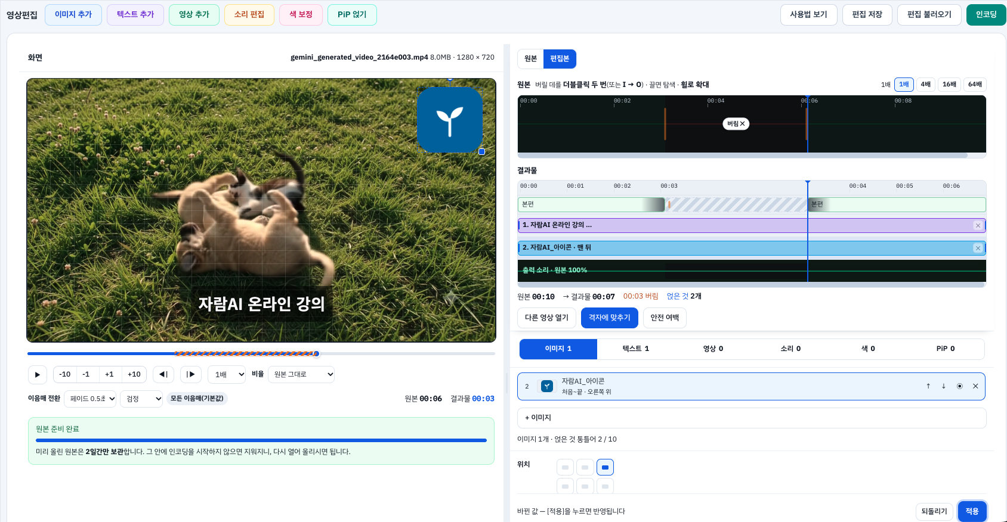Set position to top-left
Image resolution: width=1007 pixels, height=522 pixels.
pyautogui.click(x=565, y=467)
